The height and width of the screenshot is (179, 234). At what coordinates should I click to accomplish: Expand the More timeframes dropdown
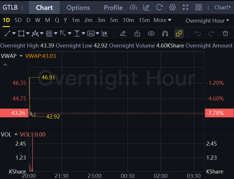click(x=162, y=20)
